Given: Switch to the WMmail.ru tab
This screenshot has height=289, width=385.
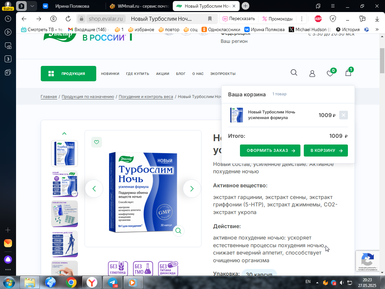Looking at the screenshot, I should tap(139, 6).
